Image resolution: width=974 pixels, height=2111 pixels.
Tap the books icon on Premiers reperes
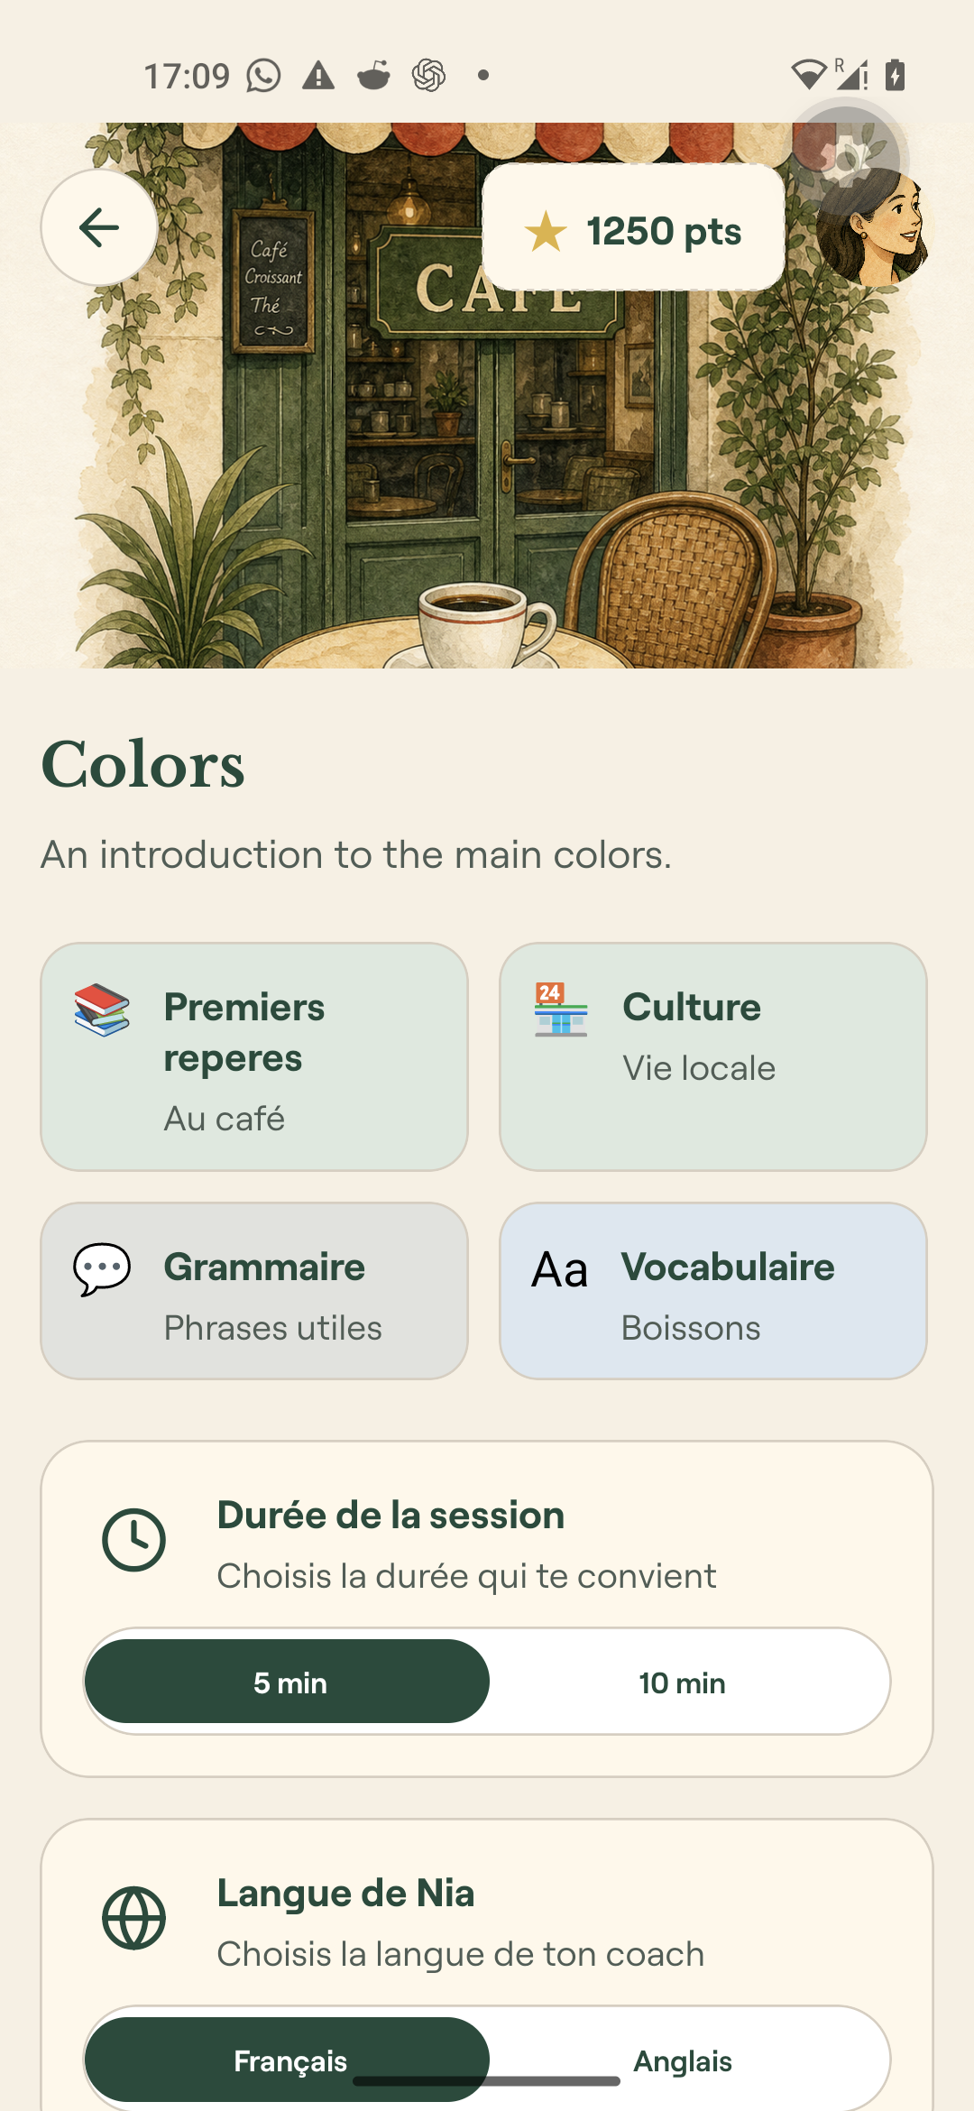click(102, 1009)
